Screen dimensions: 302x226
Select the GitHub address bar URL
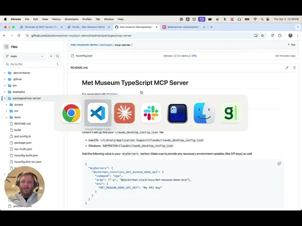pos(82,36)
